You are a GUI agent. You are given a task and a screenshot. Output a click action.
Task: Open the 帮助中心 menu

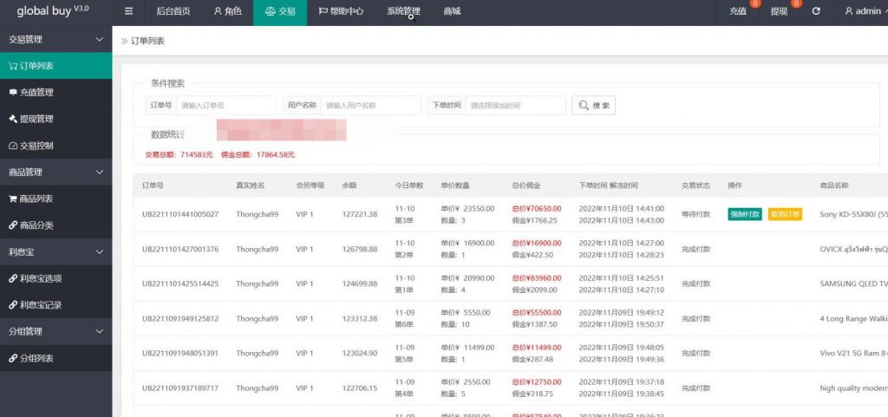click(x=340, y=11)
